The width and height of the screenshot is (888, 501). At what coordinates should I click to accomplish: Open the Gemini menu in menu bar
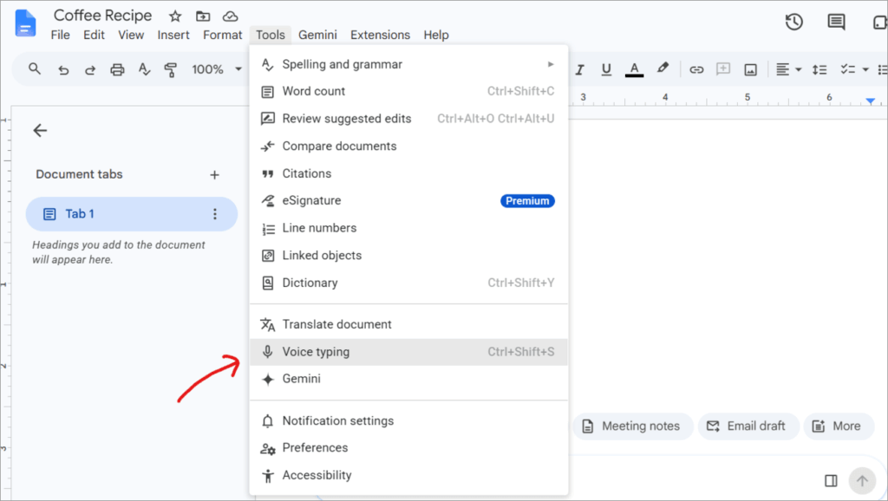pos(317,35)
